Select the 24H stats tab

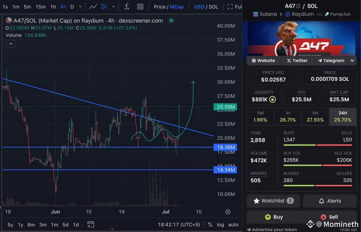tap(343, 117)
